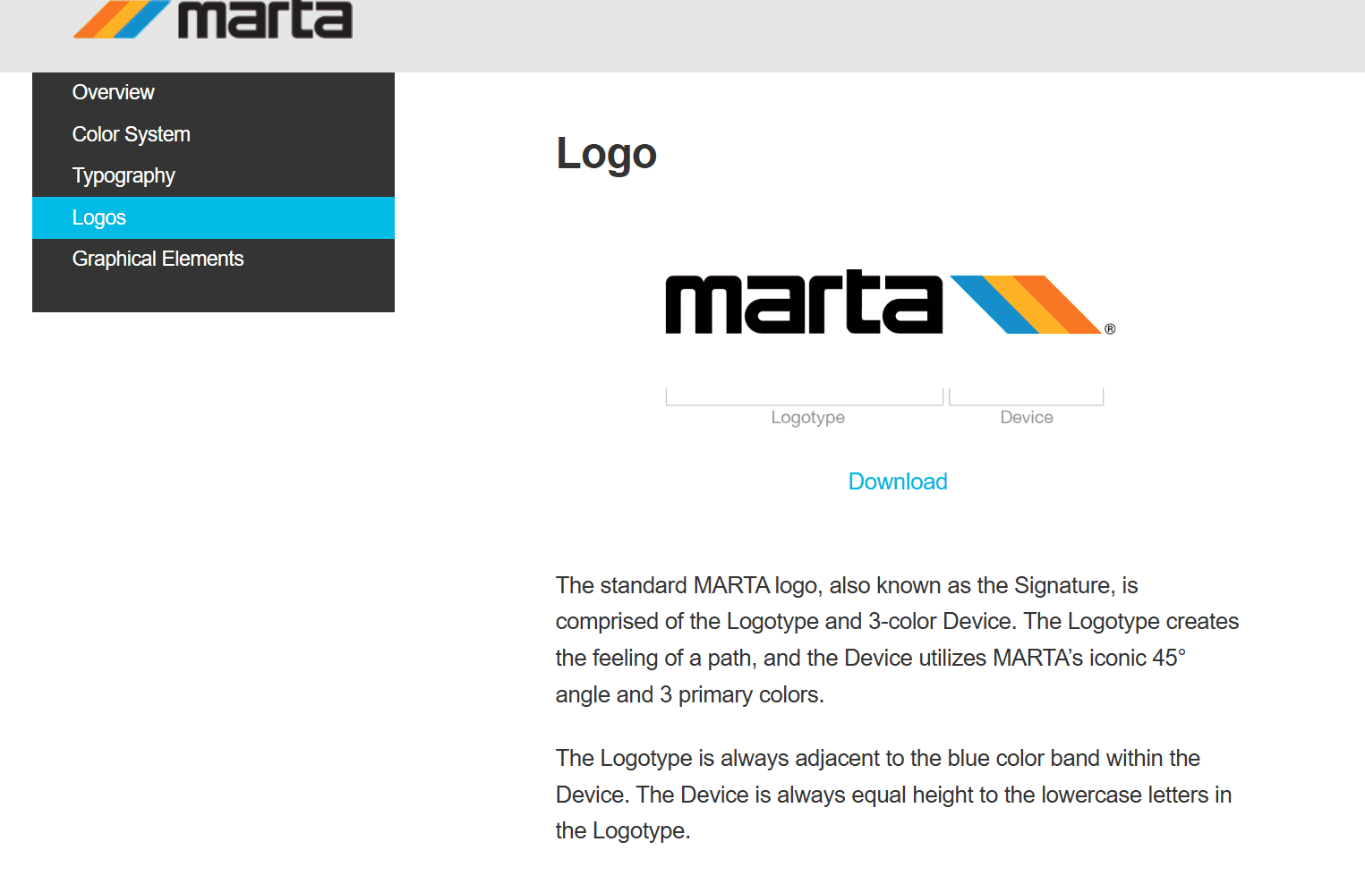Click the paragraph starting 'The standard MARTA logo'
1365x876 pixels.
[897, 640]
